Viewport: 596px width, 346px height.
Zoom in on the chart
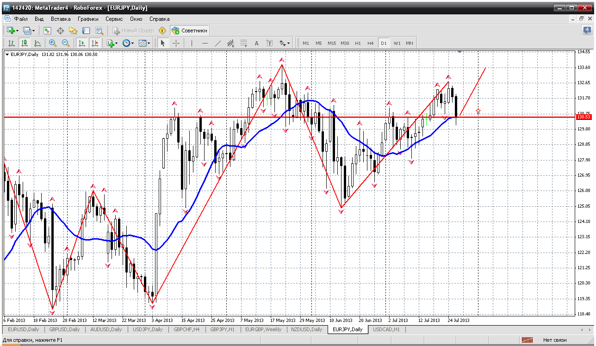tap(53, 43)
